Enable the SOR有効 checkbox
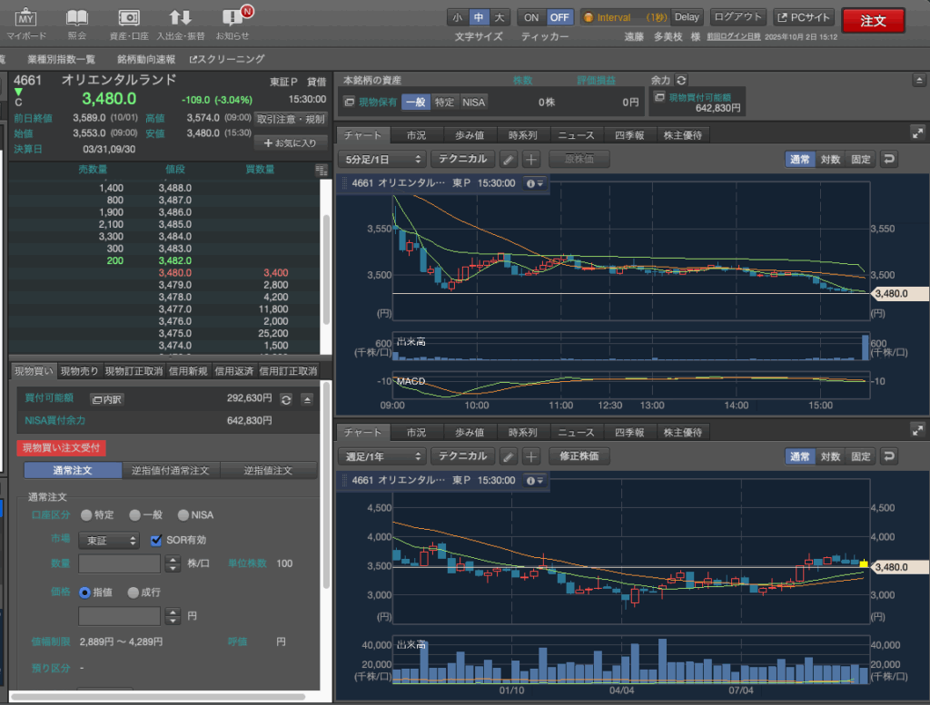 [x=156, y=540]
